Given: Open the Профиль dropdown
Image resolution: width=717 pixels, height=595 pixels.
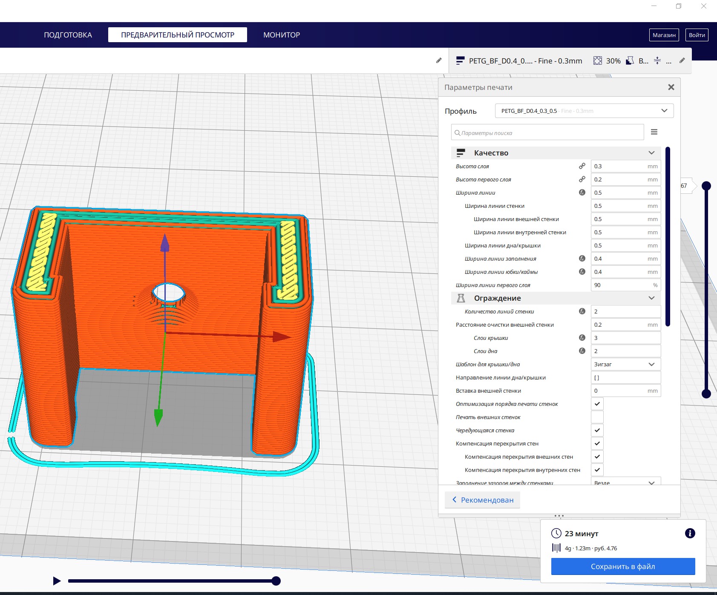Looking at the screenshot, I should pyautogui.click(x=584, y=111).
